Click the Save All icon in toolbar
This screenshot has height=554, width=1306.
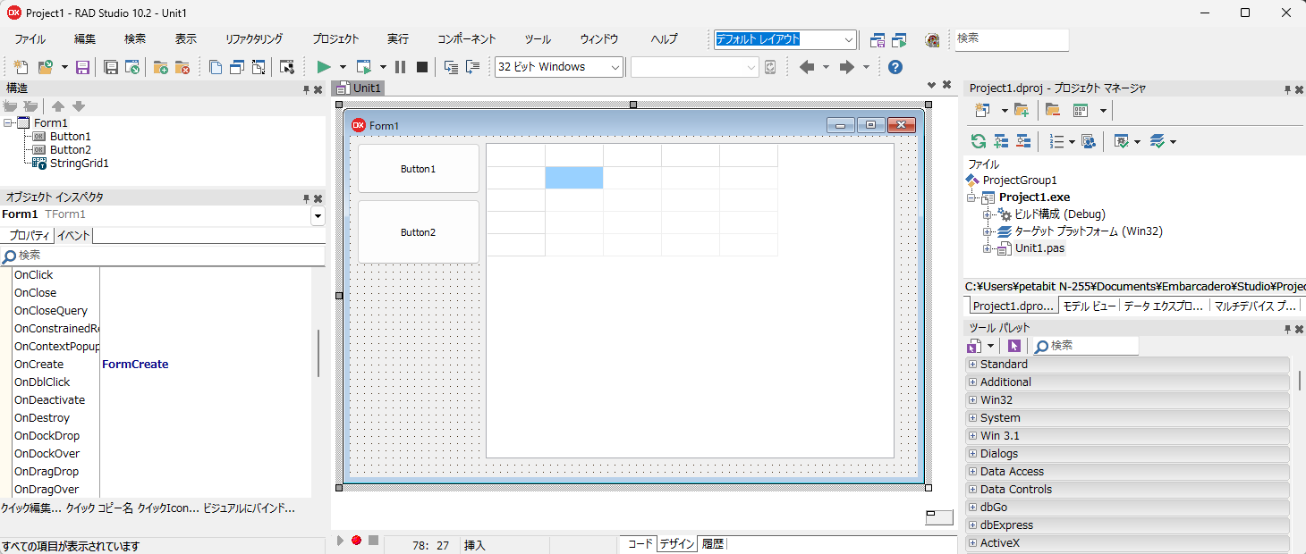point(111,67)
